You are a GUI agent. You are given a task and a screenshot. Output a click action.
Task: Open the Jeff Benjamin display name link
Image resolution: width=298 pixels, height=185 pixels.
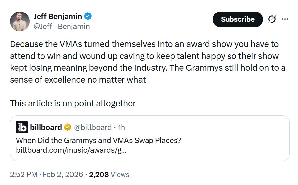click(58, 16)
